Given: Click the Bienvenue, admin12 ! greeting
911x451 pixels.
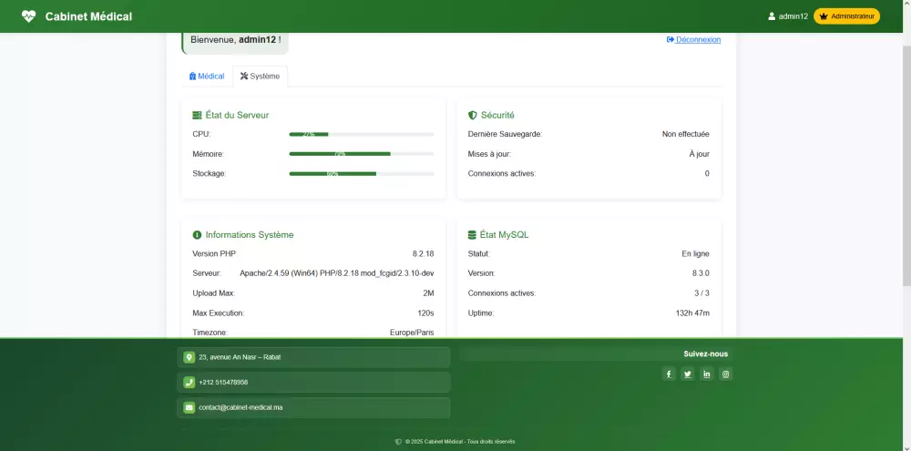Looking at the screenshot, I should 235,40.
